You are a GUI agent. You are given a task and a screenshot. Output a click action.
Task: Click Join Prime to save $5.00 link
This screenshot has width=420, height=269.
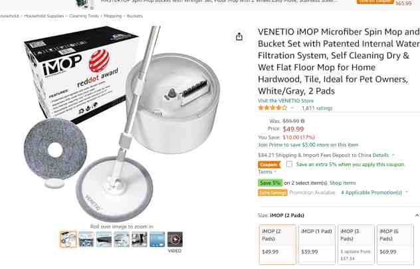(308, 145)
